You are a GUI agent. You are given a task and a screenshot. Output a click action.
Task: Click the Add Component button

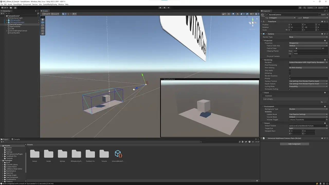click(294, 144)
